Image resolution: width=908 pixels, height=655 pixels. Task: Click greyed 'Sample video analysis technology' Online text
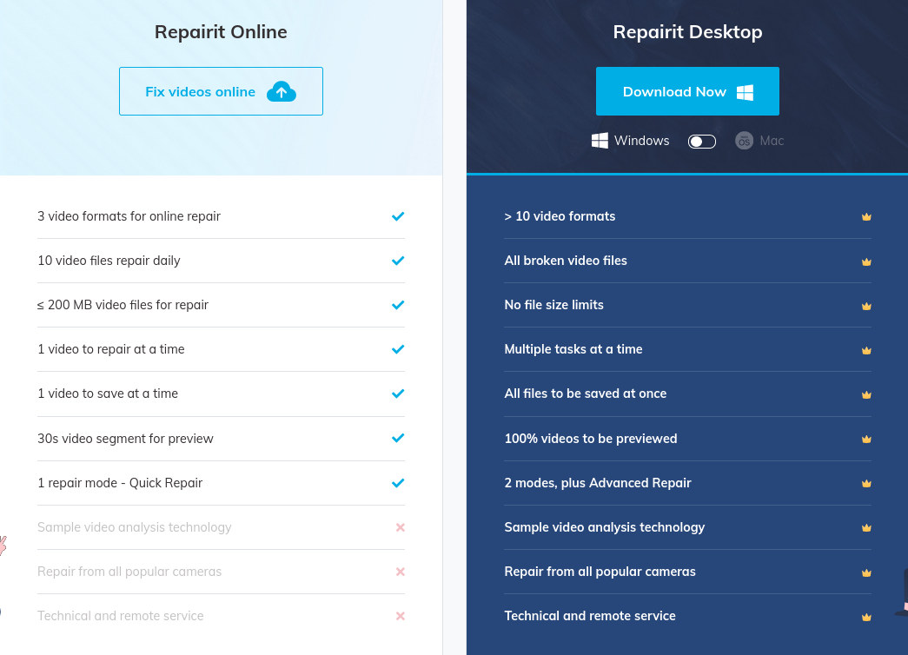click(x=135, y=527)
